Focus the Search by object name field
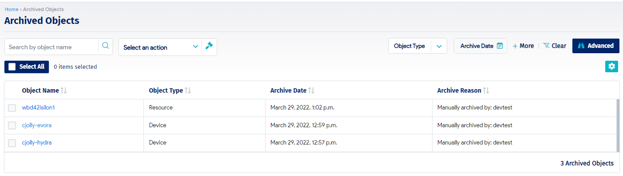Image resolution: width=623 pixels, height=176 pixels. (x=52, y=47)
